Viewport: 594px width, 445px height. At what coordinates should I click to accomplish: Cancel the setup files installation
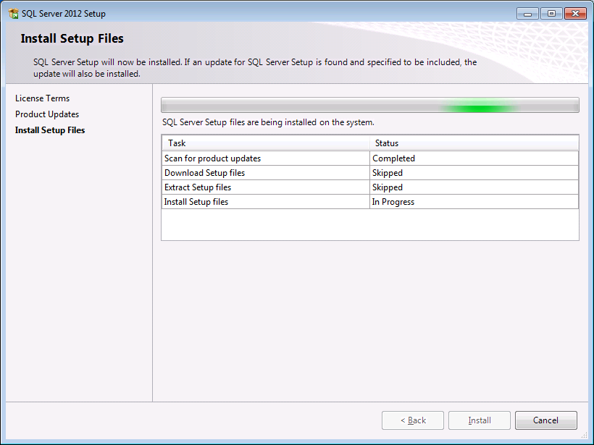pyautogui.click(x=545, y=420)
